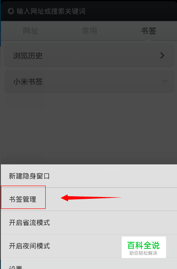
Task: Click the red outline frame around 书签管理
Action: [23, 197]
